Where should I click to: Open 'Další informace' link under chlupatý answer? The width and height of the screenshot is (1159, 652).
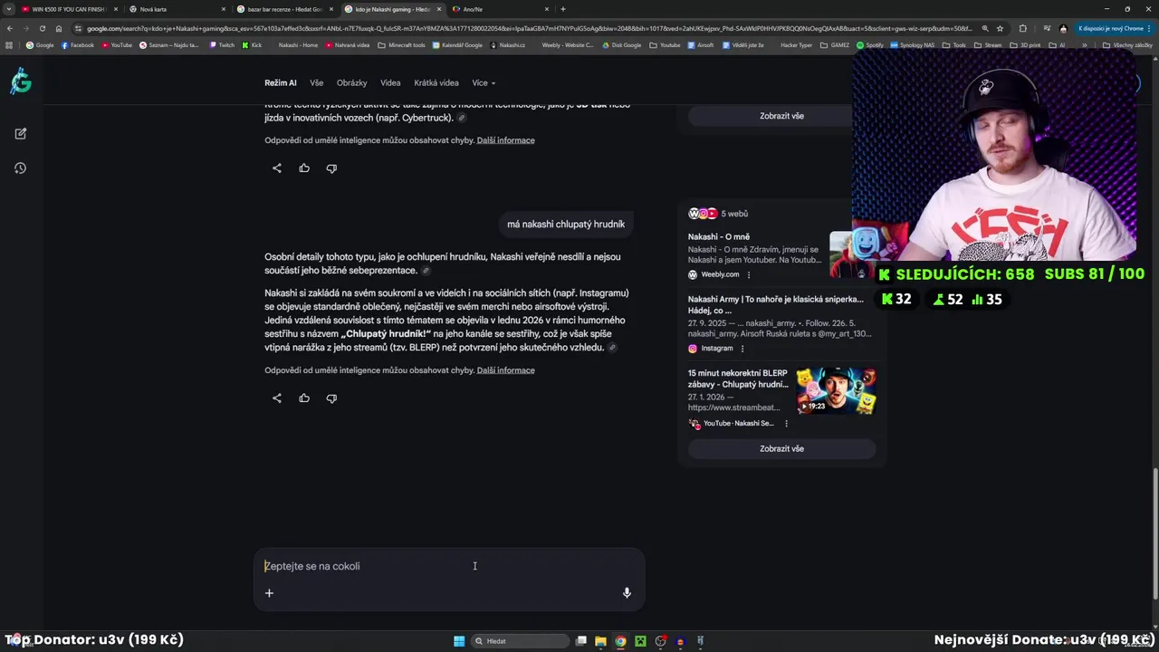coord(505,370)
